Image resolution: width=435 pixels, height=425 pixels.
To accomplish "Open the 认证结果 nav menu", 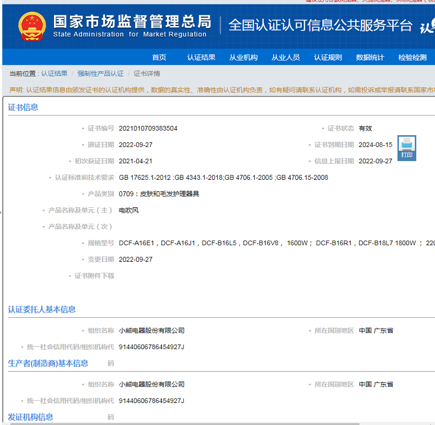I will click(x=201, y=57).
